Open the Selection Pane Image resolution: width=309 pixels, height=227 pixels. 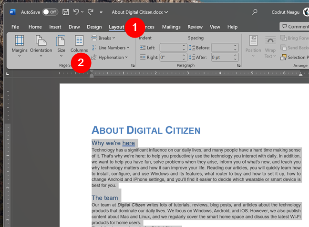coord(295,57)
